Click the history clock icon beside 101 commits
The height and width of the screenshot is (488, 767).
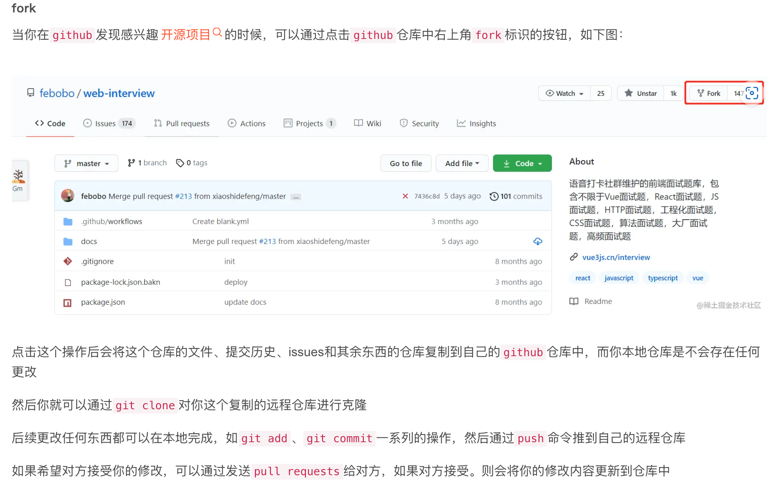pos(494,196)
